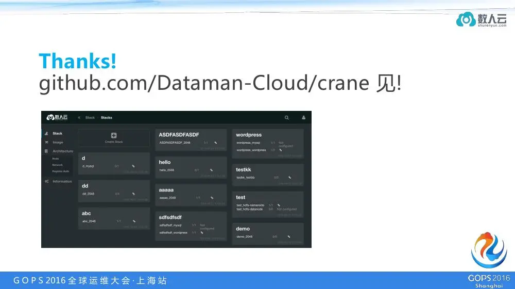This screenshot has width=515, height=289.
Task: Select the dd_2048 service name
Action: click(89, 194)
